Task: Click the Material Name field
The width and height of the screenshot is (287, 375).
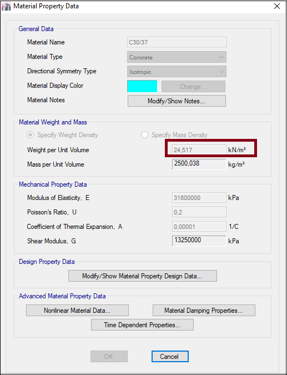Action: point(177,42)
